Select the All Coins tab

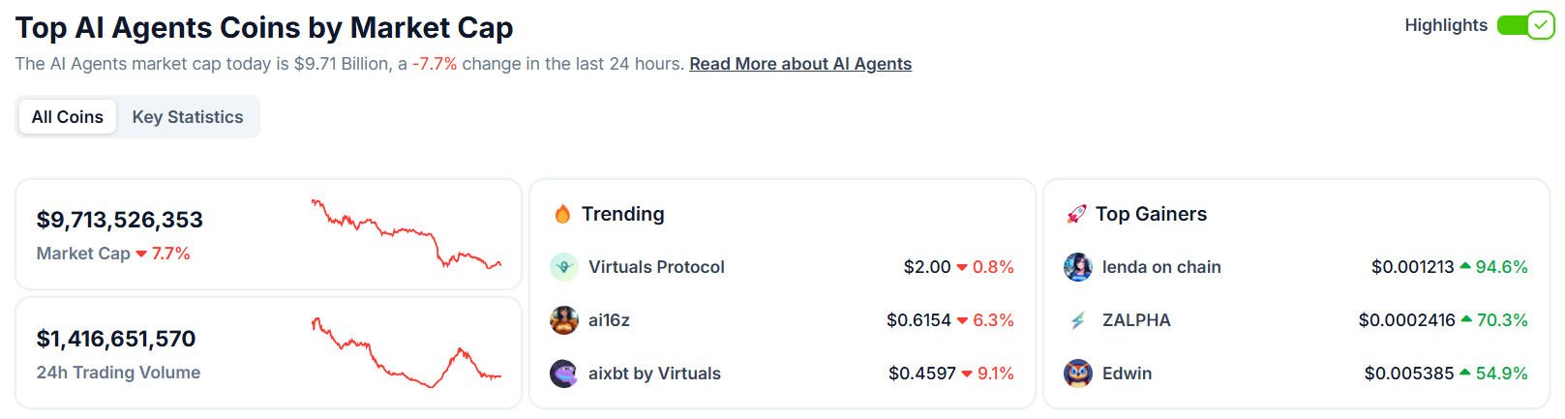(x=68, y=117)
